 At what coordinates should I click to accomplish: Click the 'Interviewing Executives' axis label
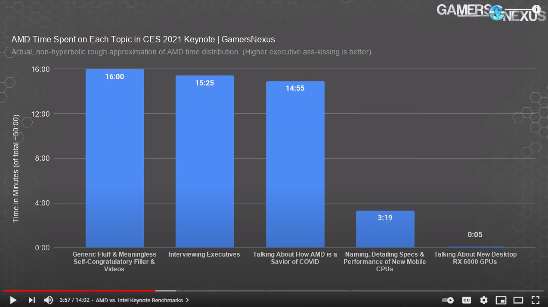coord(204,254)
